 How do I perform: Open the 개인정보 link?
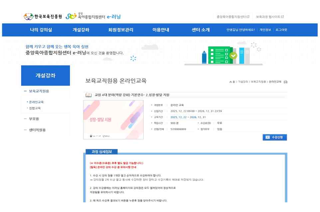click(x=265, y=30)
